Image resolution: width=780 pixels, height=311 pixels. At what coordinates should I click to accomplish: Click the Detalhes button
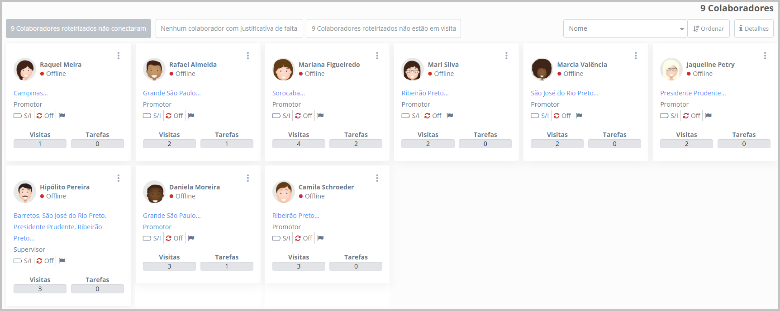(x=754, y=28)
